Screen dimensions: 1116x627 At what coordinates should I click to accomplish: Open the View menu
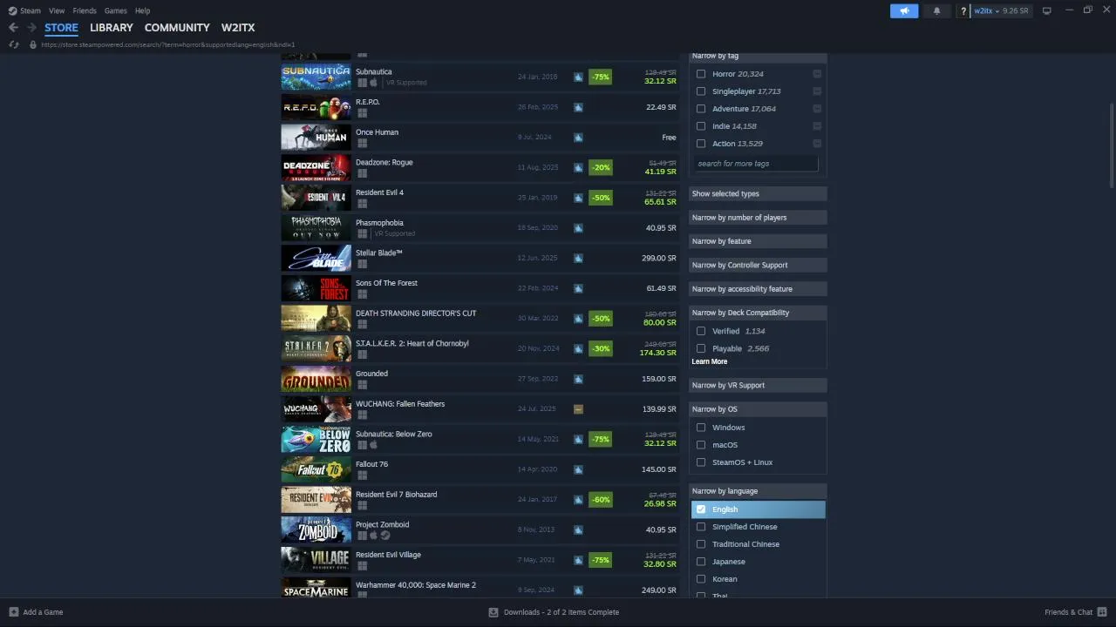click(57, 10)
